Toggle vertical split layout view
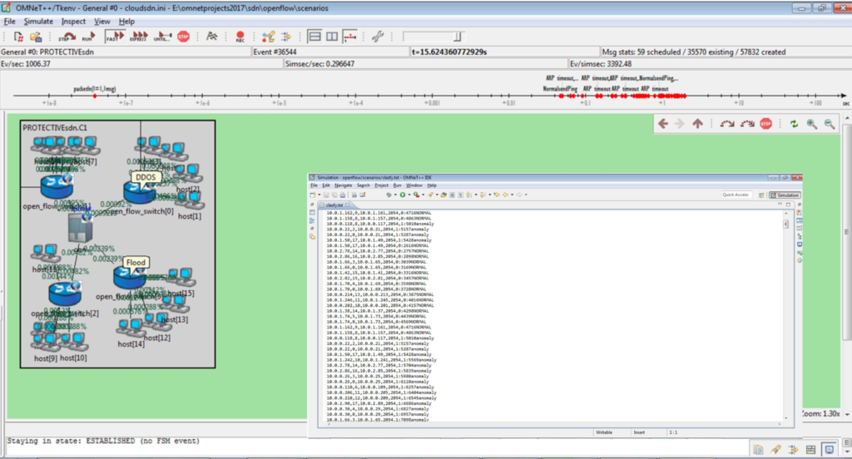This screenshot has height=459, width=852. (x=332, y=37)
